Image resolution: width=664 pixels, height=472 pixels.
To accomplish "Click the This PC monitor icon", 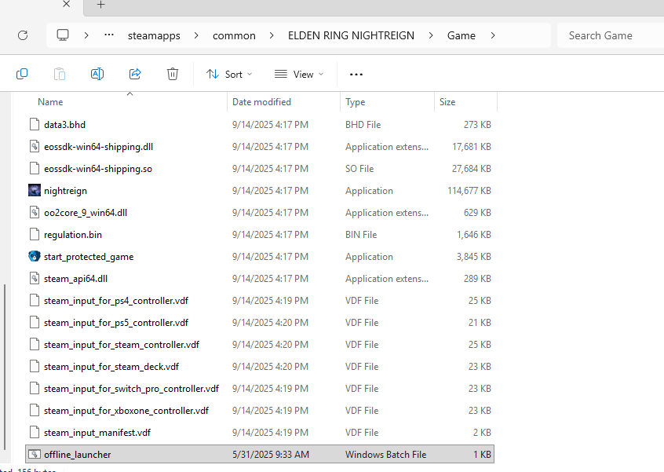I will [64, 35].
